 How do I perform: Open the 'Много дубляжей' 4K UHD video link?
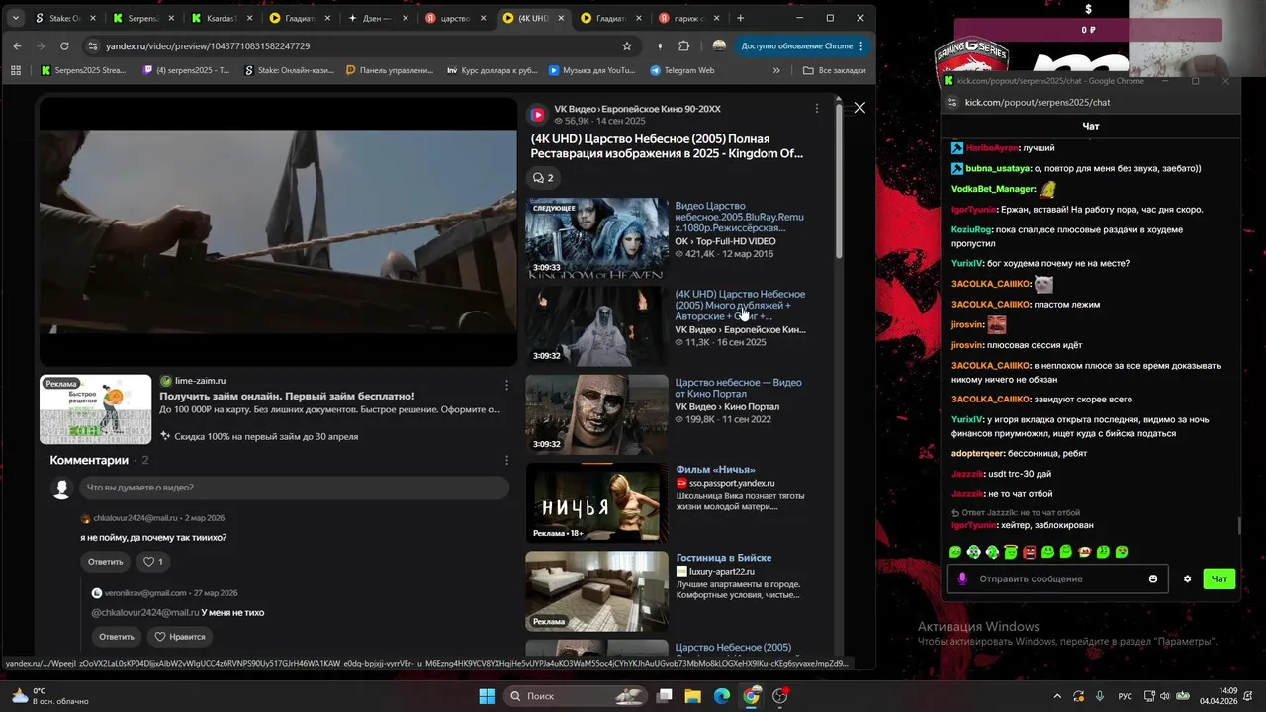pyautogui.click(x=740, y=305)
